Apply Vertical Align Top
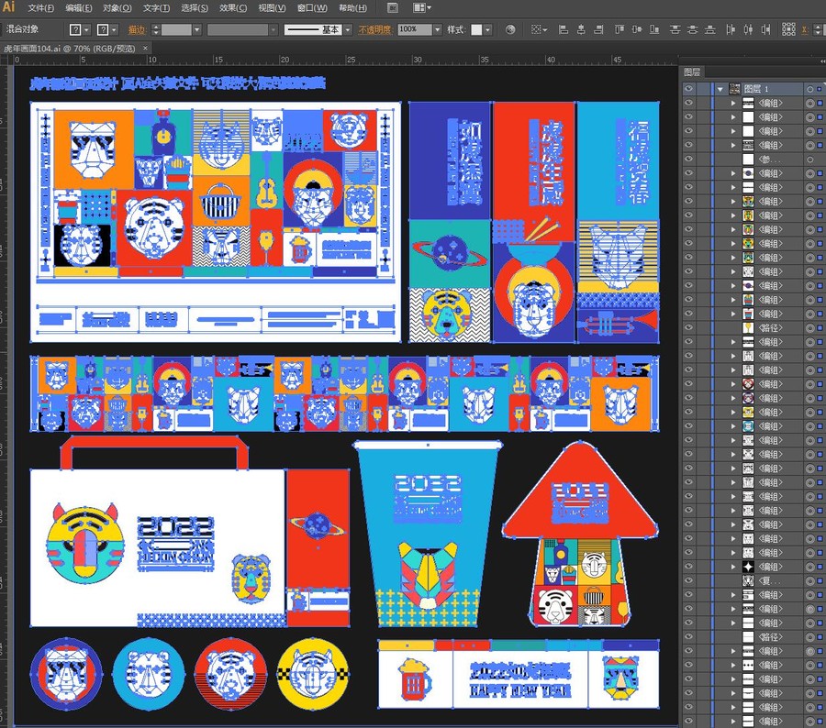Screen dimensions: 826x728 [x=619, y=30]
